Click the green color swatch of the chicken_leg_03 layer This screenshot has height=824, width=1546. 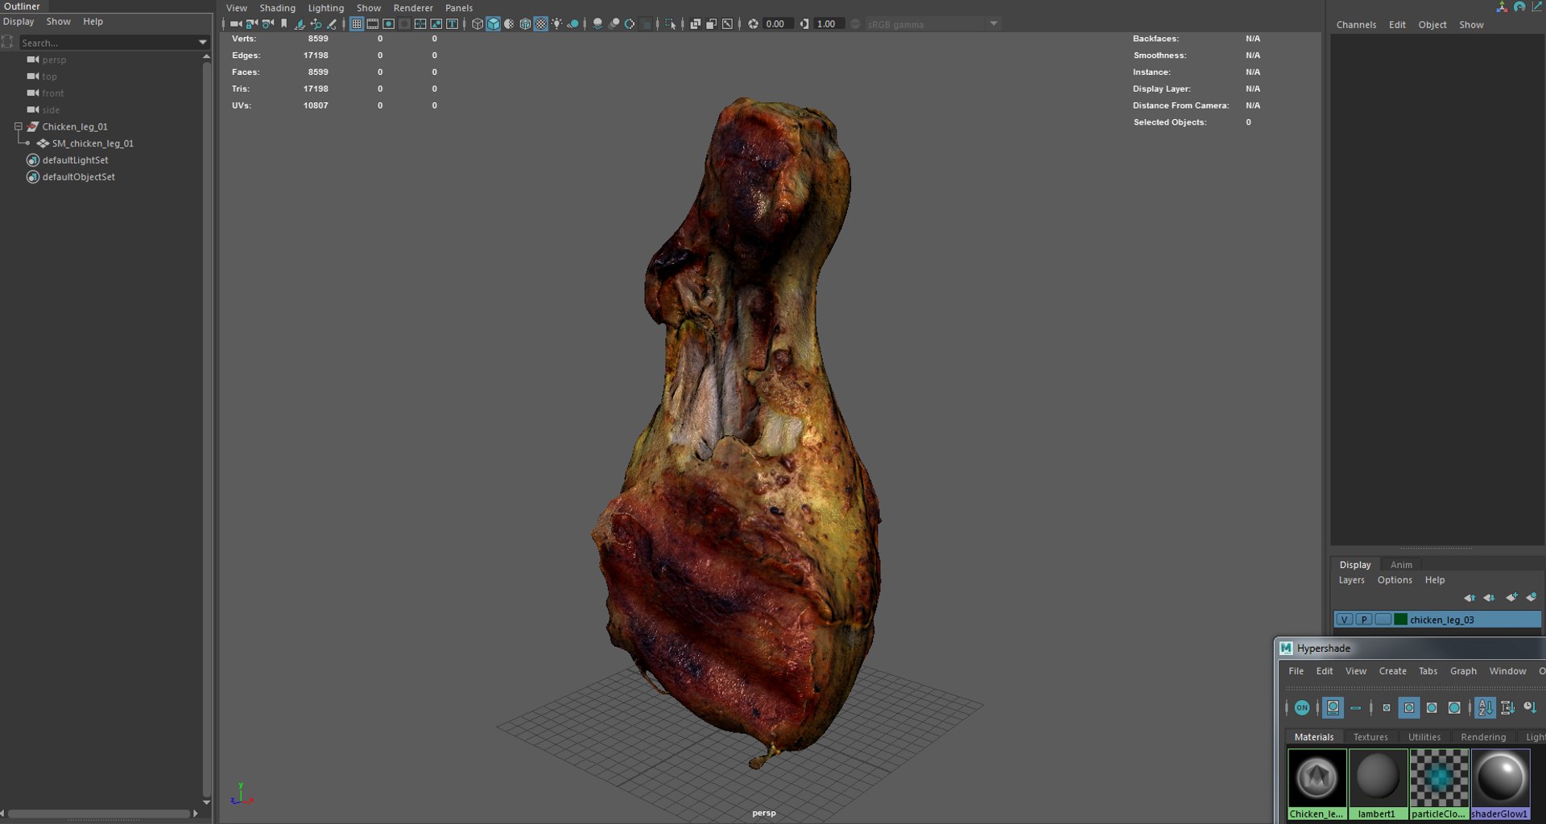pyautogui.click(x=1400, y=620)
